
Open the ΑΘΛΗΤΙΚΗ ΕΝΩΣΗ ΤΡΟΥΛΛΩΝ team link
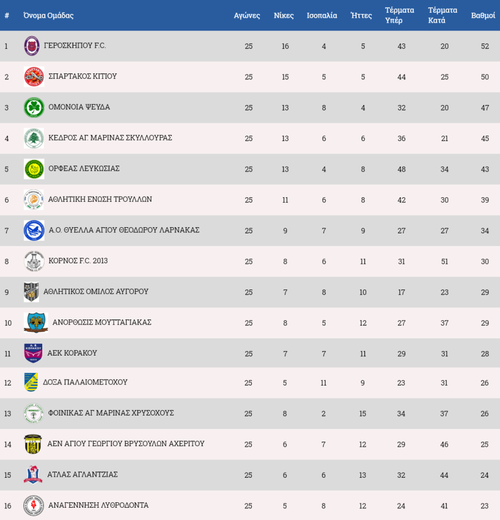pyautogui.click(x=100, y=199)
